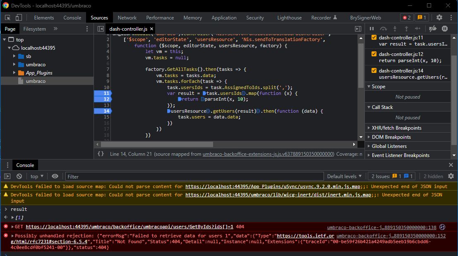
Task: Open the Network tab
Action: pos(127,17)
